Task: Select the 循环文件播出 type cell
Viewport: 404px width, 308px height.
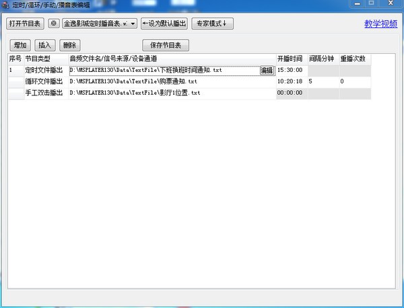Action: pos(46,81)
